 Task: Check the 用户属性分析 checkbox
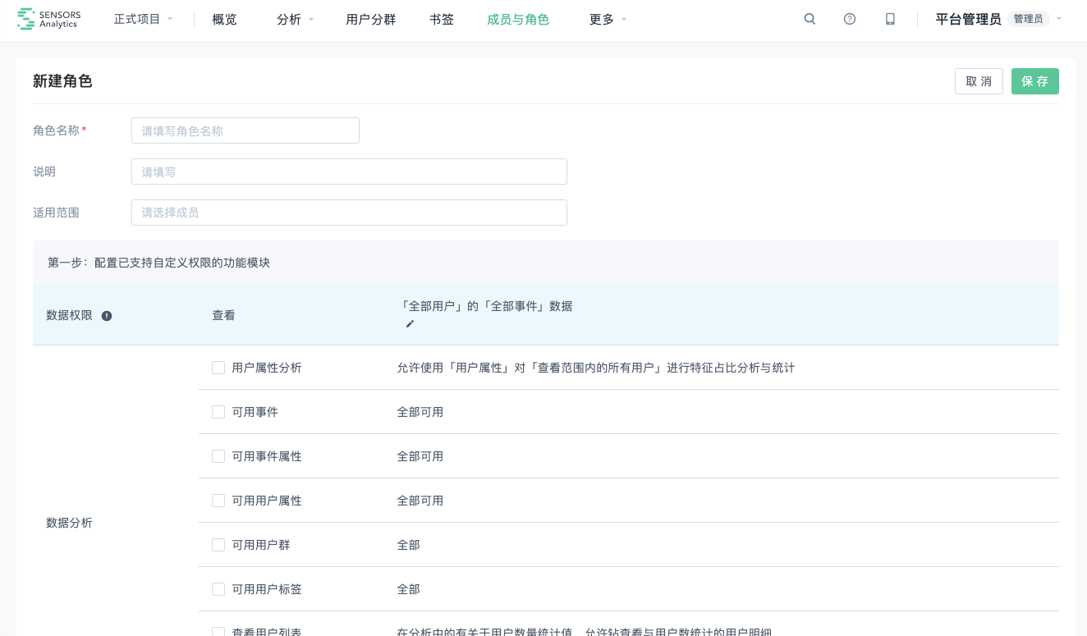pos(218,368)
